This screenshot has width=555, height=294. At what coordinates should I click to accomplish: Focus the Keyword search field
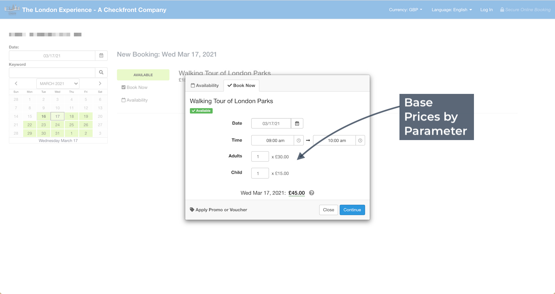52,72
